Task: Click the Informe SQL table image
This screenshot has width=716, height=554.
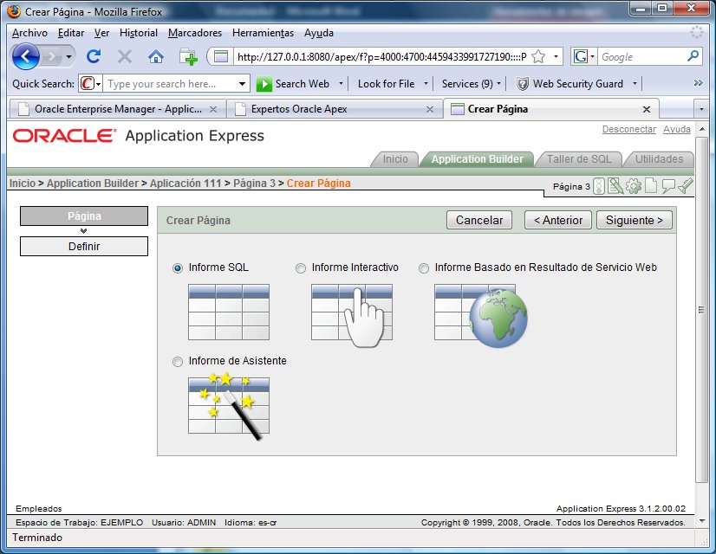Action: [229, 312]
